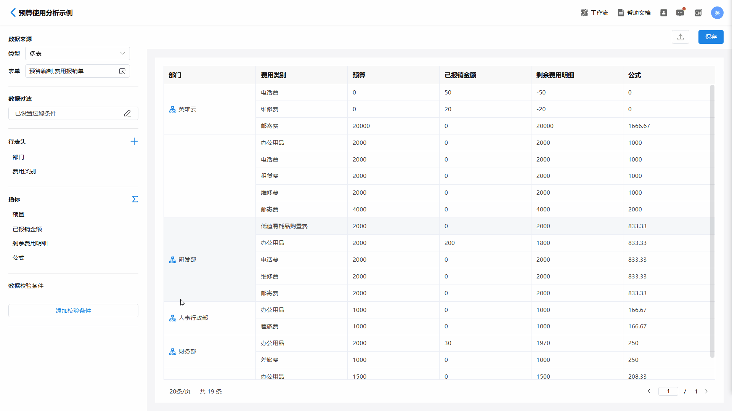Screen dimensions: 732x411
Task: Click the back arrow beside 预算使用分析示例
Action: 13,13
